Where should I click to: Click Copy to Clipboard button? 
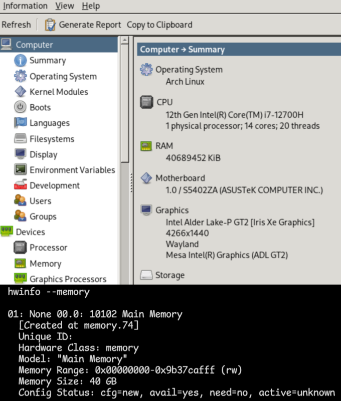point(159,25)
